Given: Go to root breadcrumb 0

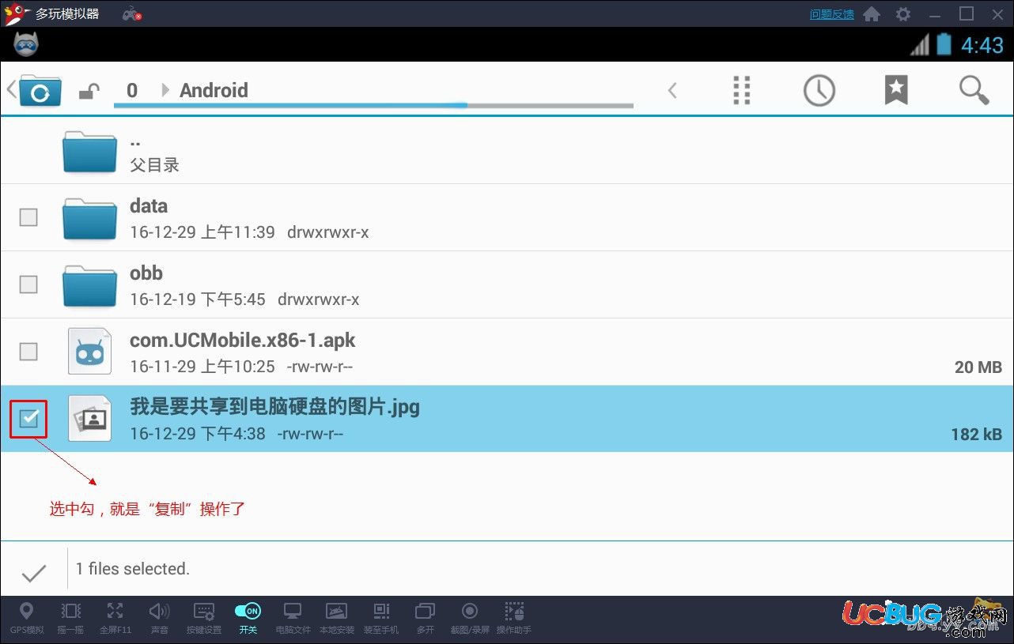Looking at the screenshot, I should (132, 90).
